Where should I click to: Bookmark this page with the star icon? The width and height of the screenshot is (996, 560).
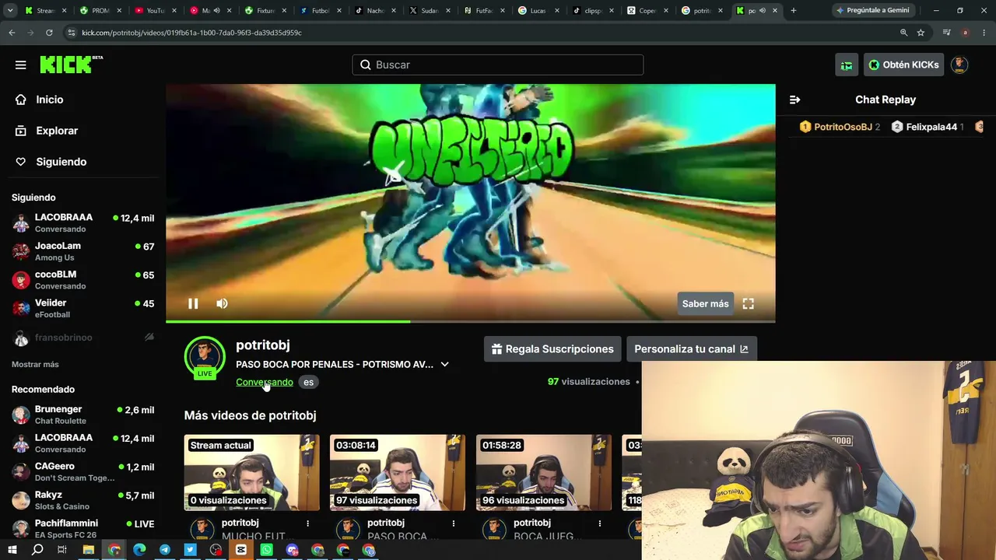click(921, 33)
